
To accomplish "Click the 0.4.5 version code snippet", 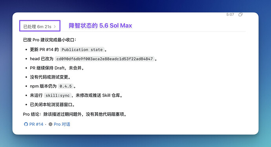I will pos(66,86).
